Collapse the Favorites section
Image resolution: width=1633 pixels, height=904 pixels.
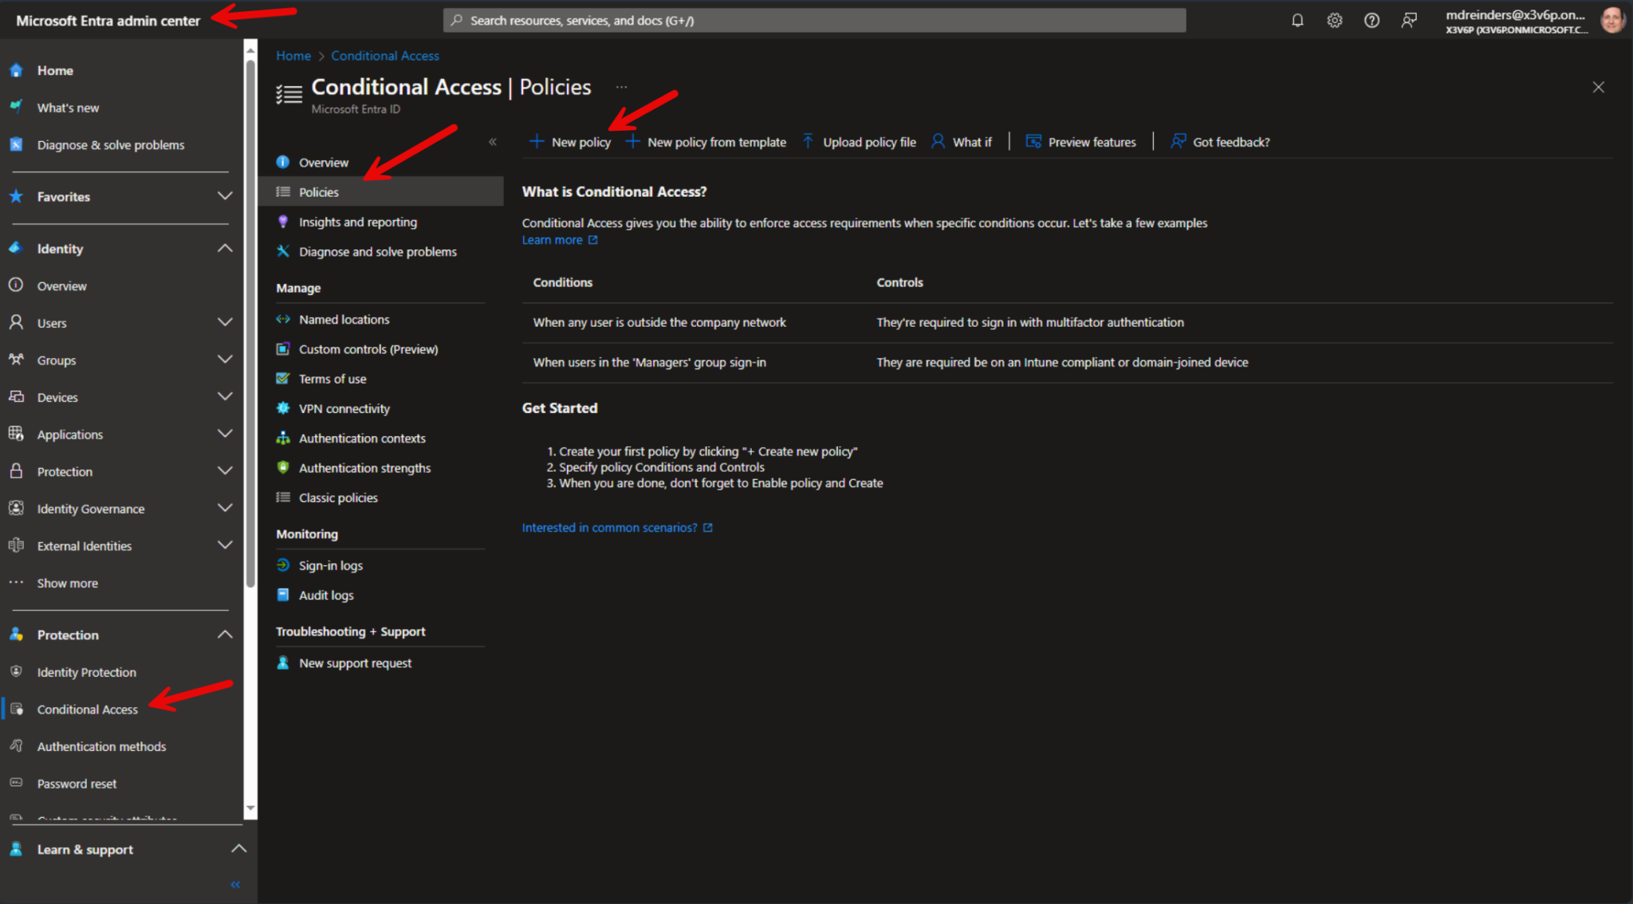coord(226,196)
